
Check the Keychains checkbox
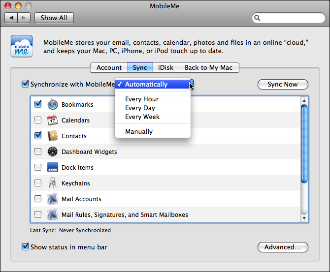coord(38,183)
